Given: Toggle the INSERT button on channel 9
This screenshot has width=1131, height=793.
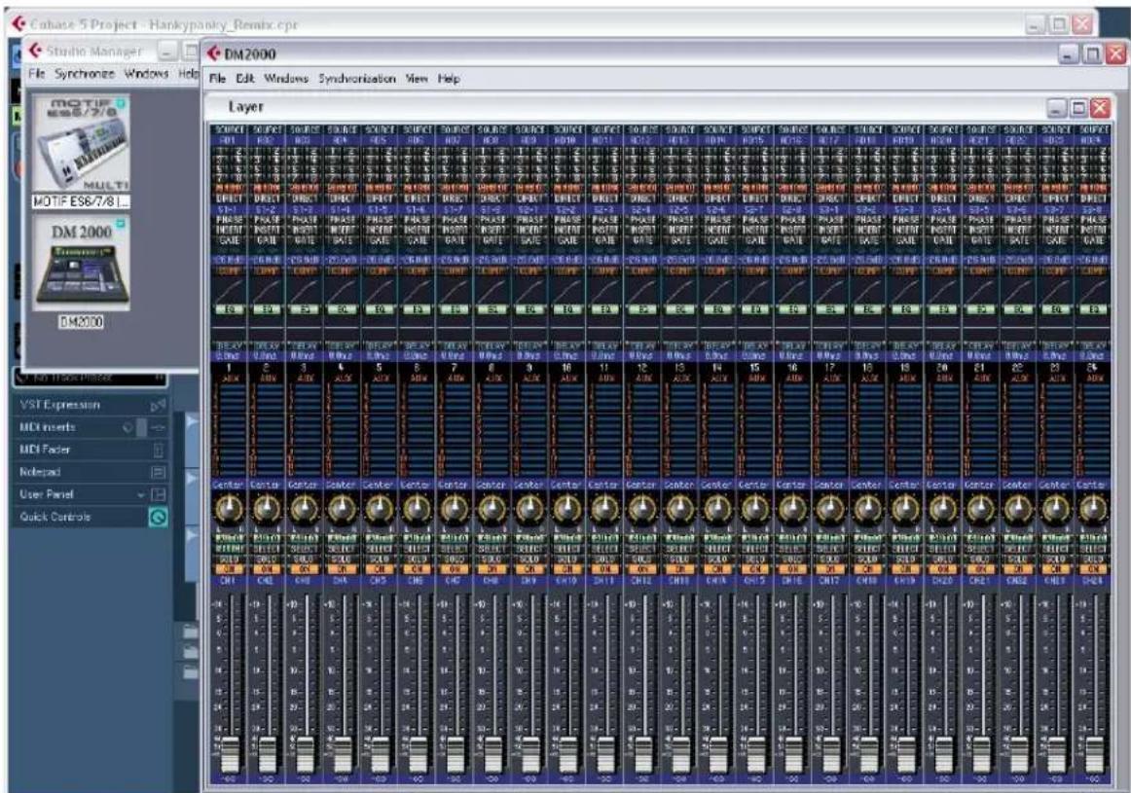Looking at the screenshot, I should 529,230.
